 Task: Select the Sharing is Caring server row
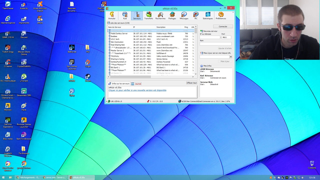pos(151,59)
